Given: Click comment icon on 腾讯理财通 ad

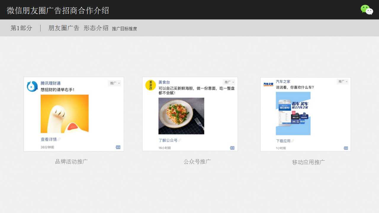Looking at the screenshot, I should click(118, 147).
